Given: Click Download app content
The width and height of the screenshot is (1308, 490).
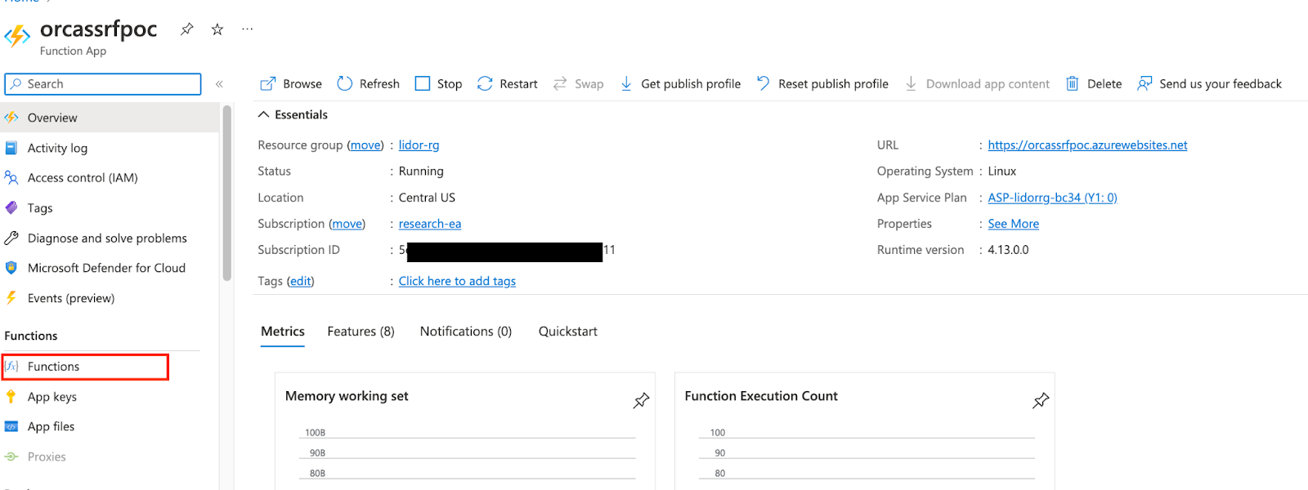Looking at the screenshot, I should click(x=977, y=84).
